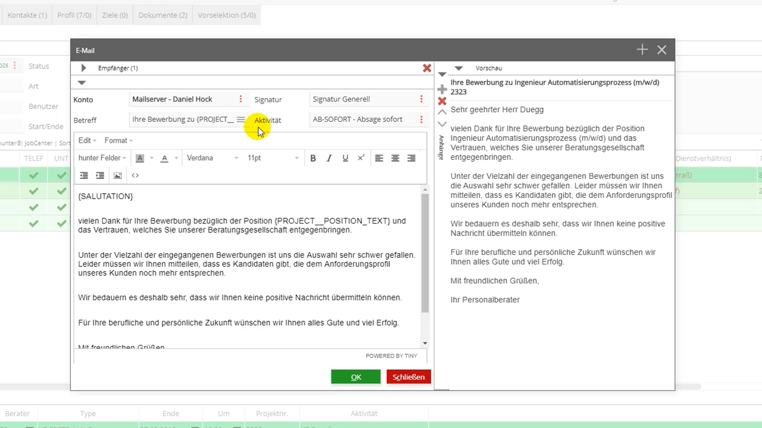Click into the Betreff subject field
The height and width of the screenshot is (428, 762).
pos(183,119)
